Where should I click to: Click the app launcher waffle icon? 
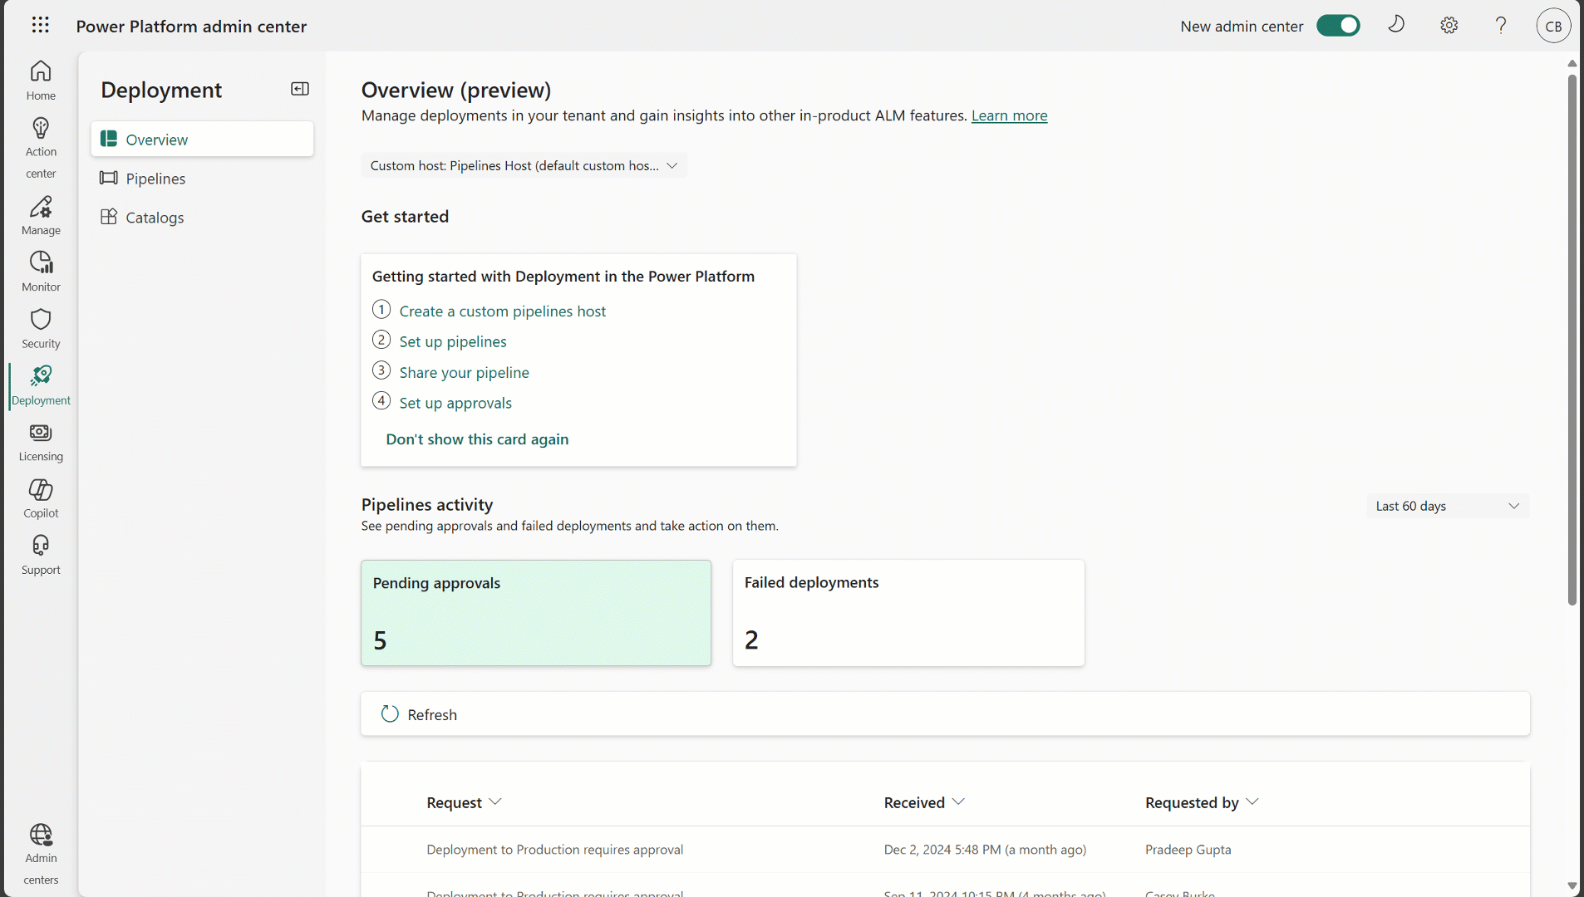pyautogui.click(x=40, y=25)
